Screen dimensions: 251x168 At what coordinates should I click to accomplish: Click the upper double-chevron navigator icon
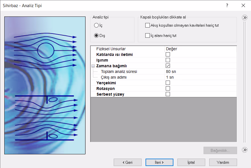click(x=245, y=17)
